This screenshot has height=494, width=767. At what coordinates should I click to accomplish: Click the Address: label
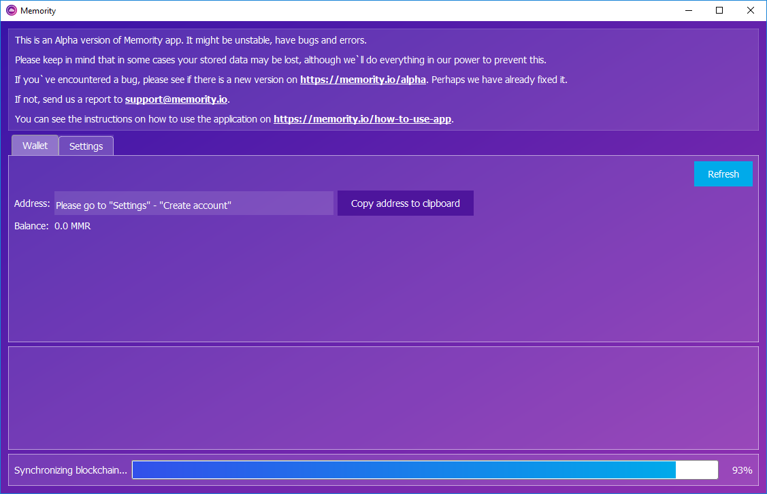[32, 203]
